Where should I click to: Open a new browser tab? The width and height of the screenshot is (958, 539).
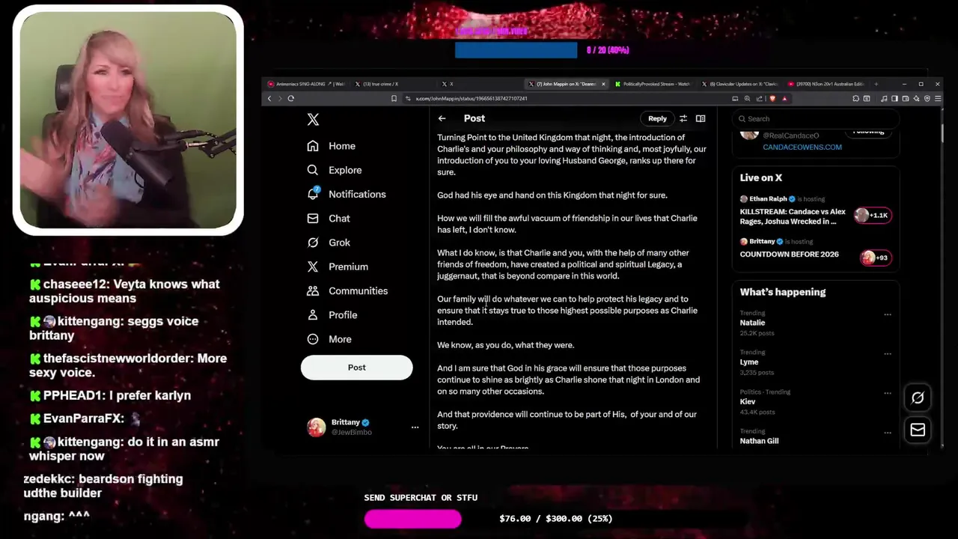876,84
